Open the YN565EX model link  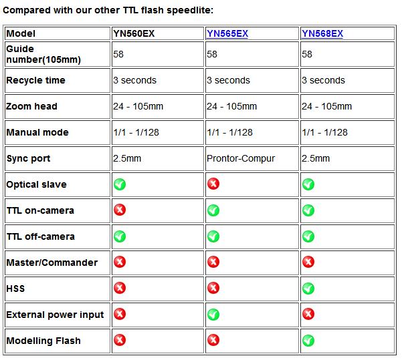pos(227,33)
